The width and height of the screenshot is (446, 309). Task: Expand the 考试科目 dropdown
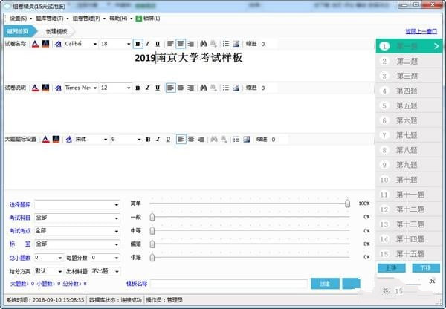[x=117, y=218]
